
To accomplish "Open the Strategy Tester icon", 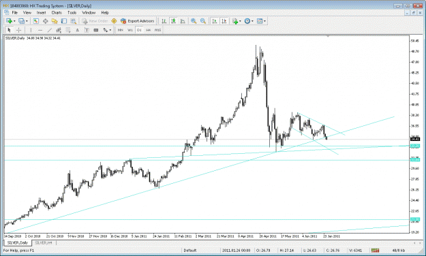I will 73,21.
